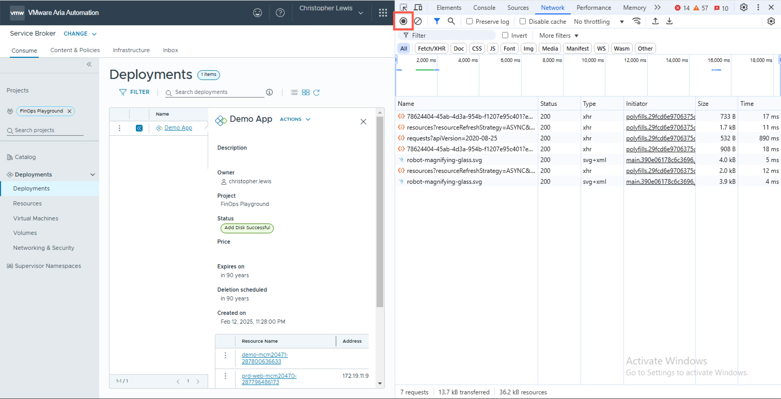Refresh the deployments list

tap(317, 92)
